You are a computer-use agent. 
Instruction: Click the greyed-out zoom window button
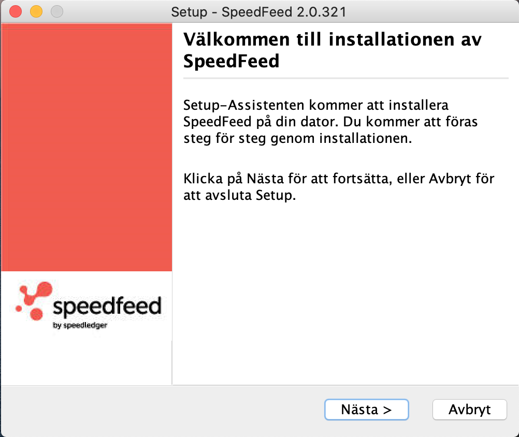click(x=56, y=11)
